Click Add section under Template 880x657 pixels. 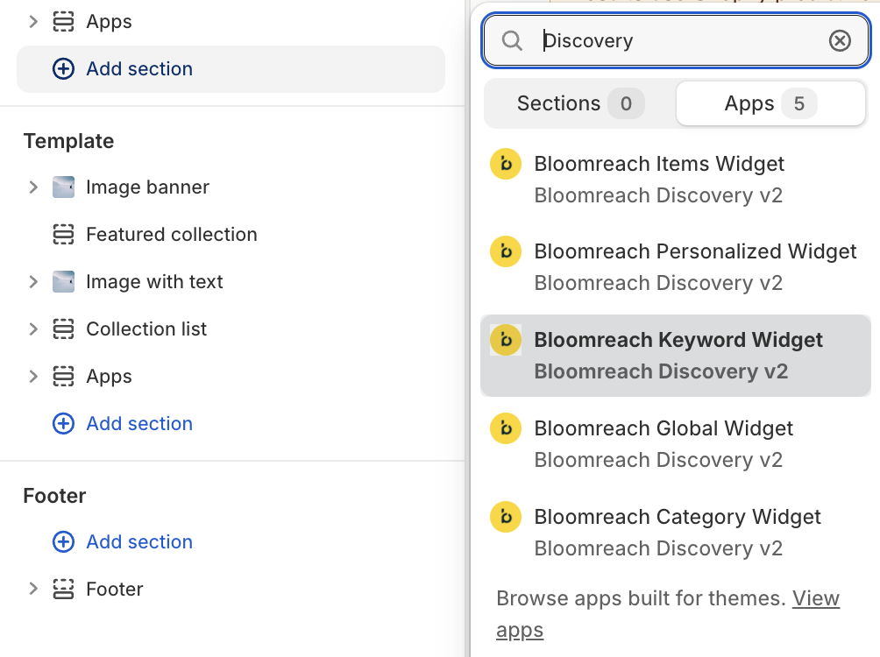[x=139, y=424]
